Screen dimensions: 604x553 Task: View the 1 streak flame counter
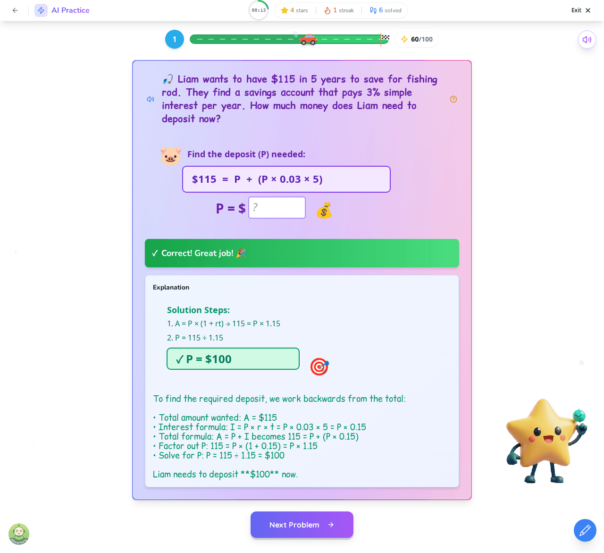(x=339, y=10)
